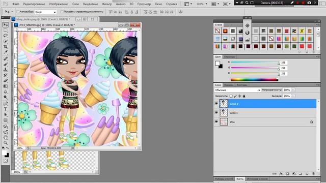The width and height of the screenshot is (326, 183).
Task: Open the layer style fx menu
Action: point(281,174)
